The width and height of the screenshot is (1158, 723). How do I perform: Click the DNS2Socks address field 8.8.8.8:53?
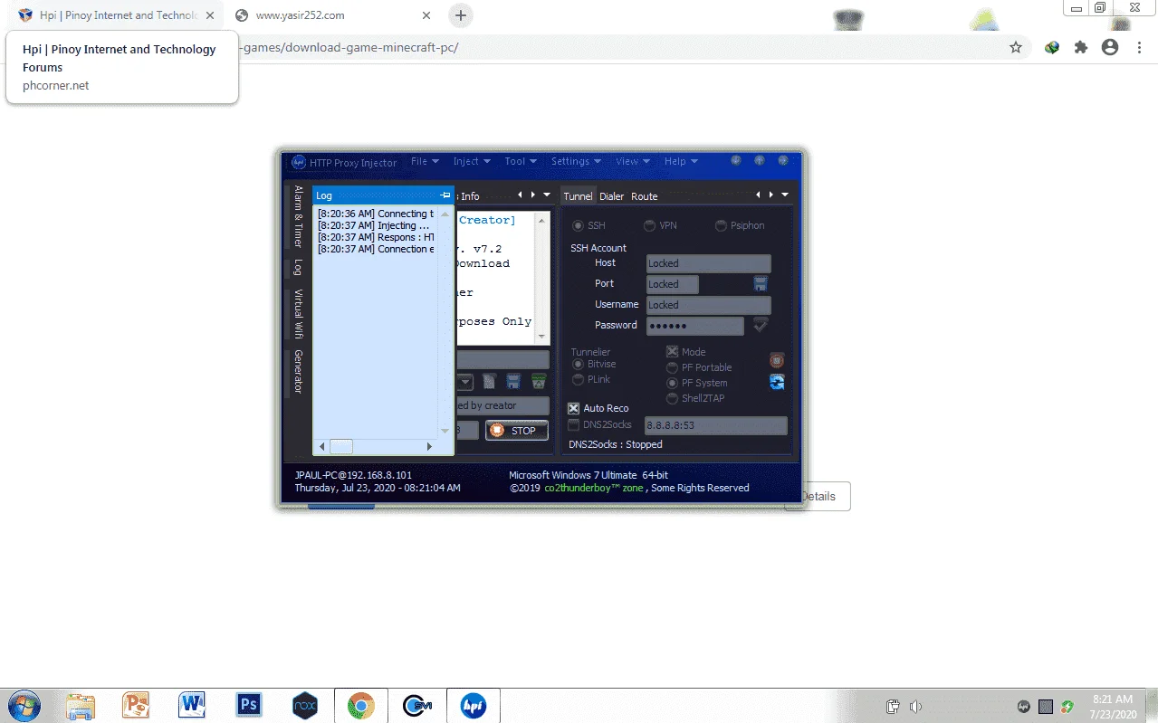pyautogui.click(x=715, y=425)
